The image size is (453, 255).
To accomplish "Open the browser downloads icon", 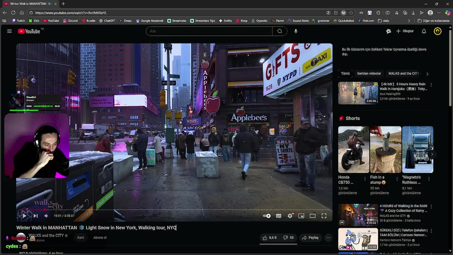I will click(x=413, y=13).
